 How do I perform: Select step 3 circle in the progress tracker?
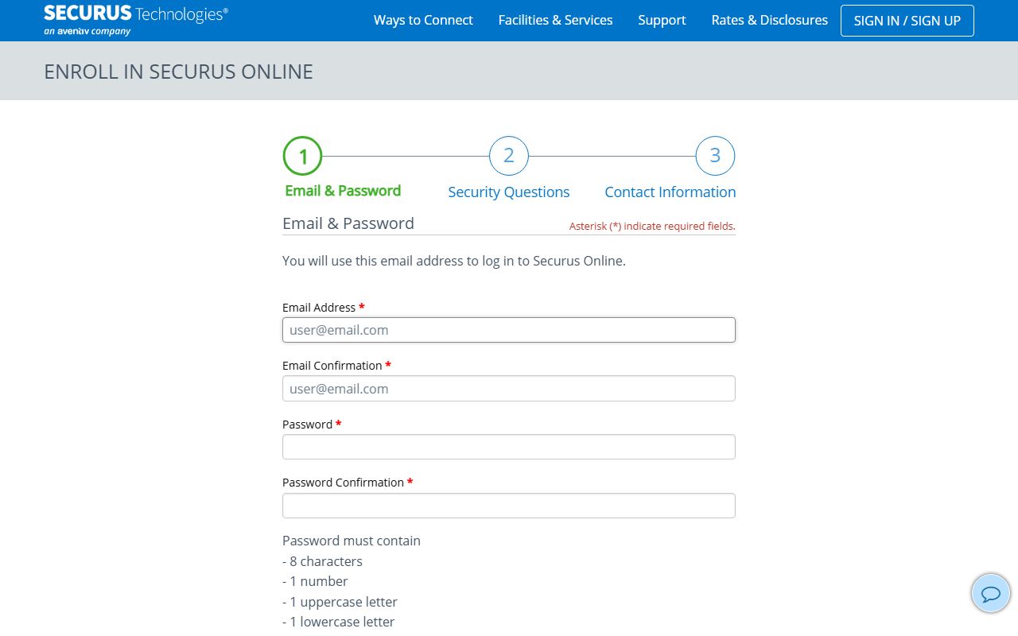tap(715, 157)
